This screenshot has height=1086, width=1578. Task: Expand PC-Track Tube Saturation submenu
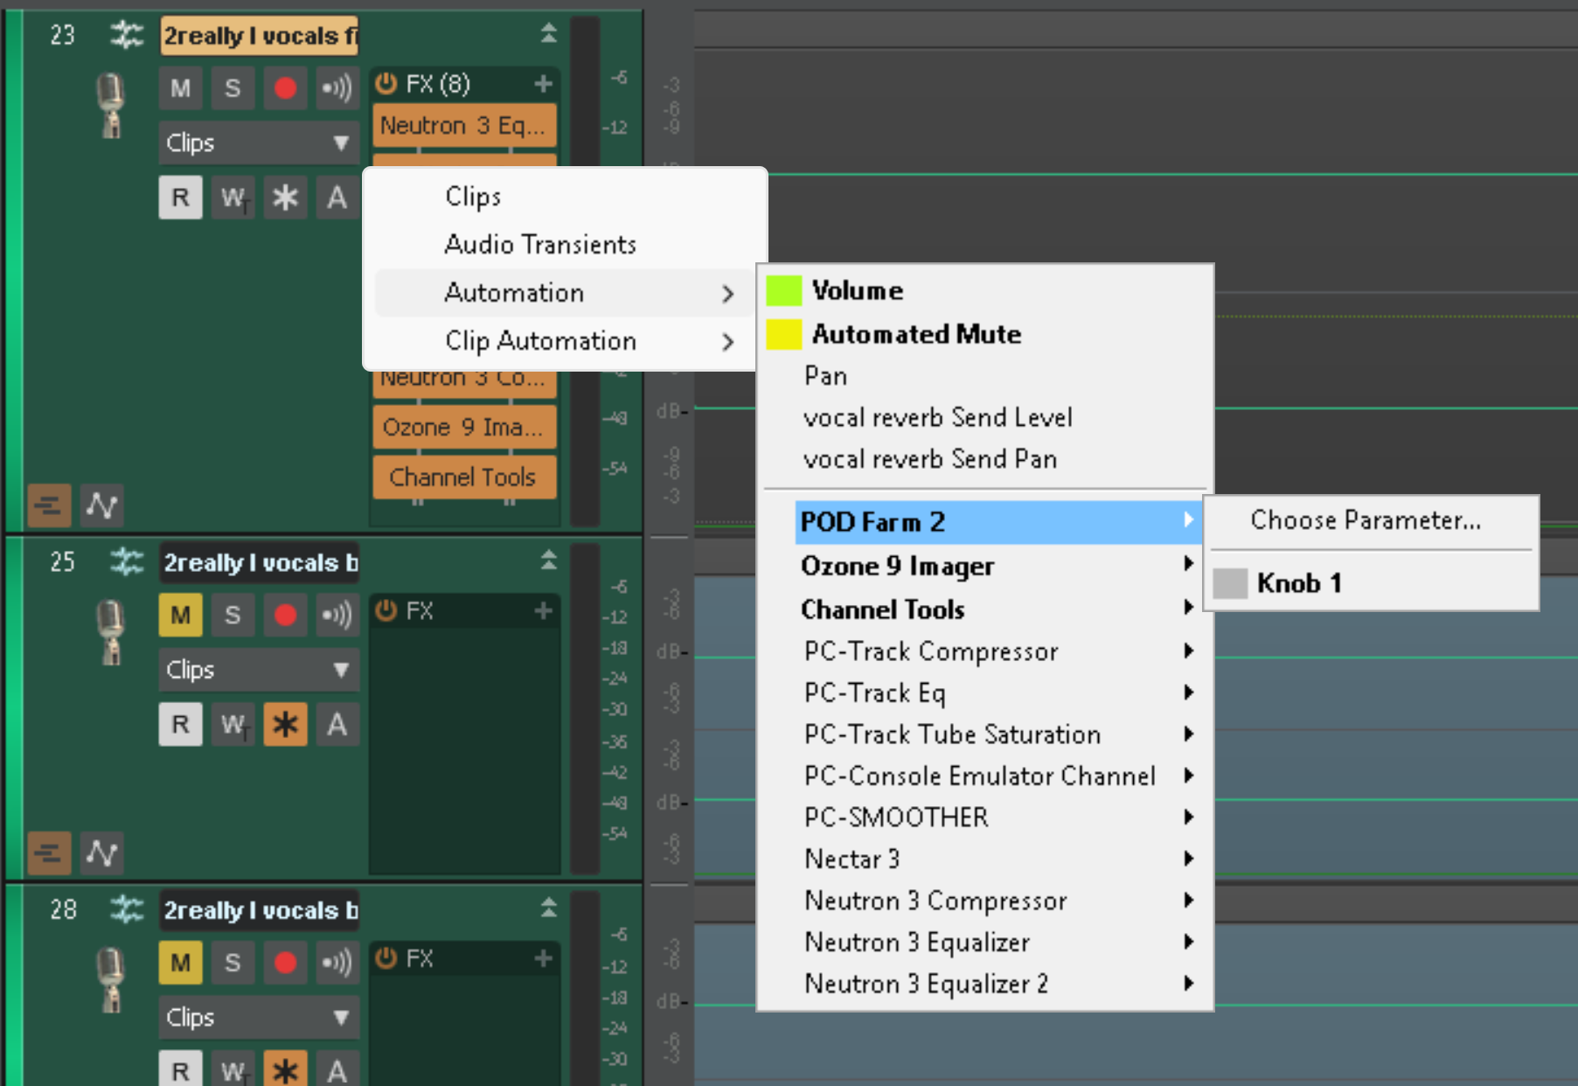point(998,735)
